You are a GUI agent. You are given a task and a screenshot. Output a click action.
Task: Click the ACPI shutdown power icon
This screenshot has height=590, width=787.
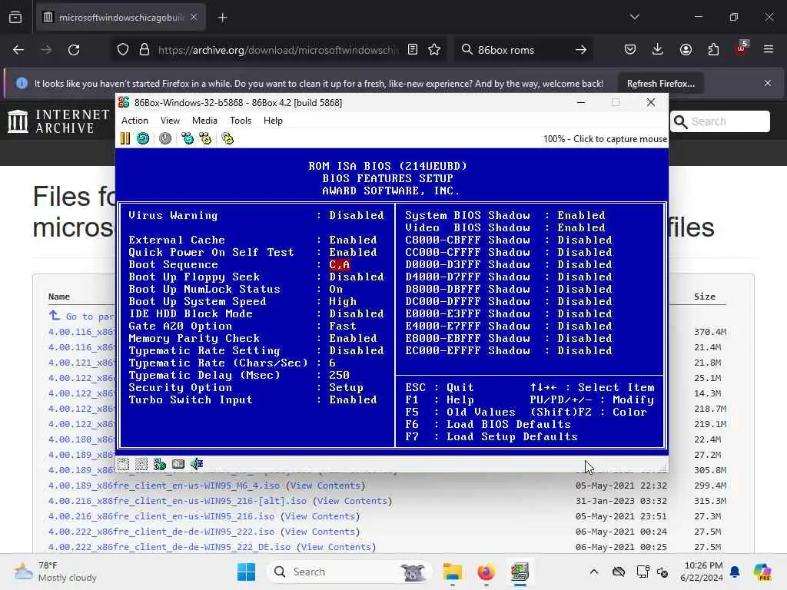pos(165,138)
